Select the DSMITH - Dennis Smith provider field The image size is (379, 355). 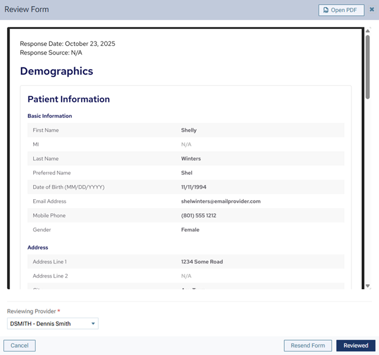pos(49,324)
